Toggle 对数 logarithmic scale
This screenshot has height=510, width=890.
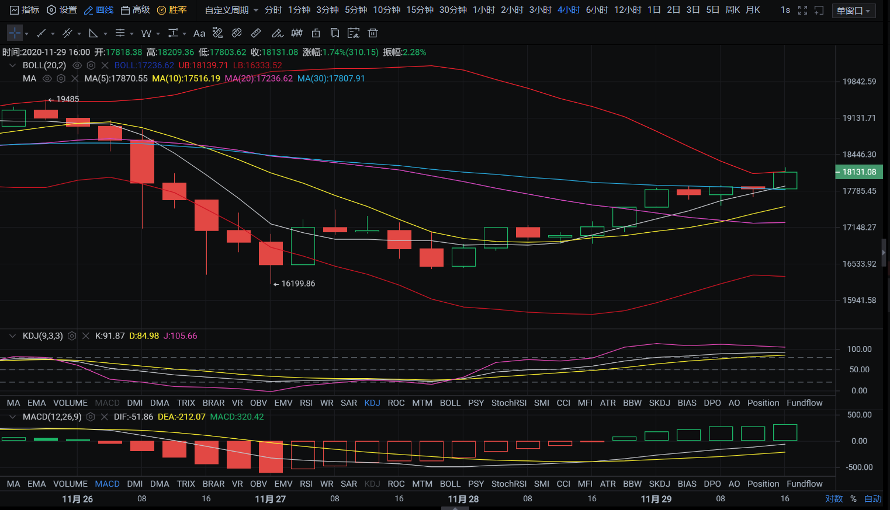[x=834, y=499]
